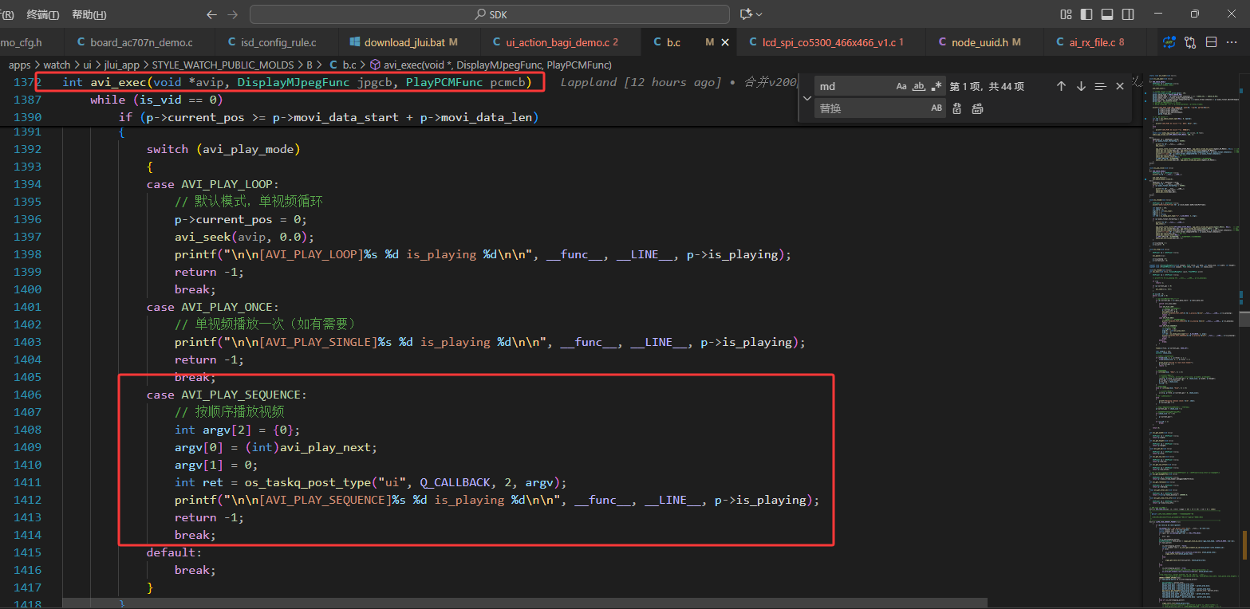Close the find widget
1250x609 pixels.
pyautogui.click(x=1120, y=86)
